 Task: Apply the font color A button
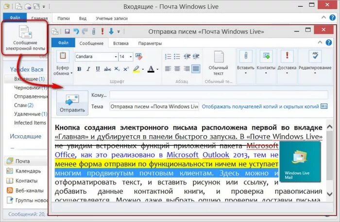151,69
